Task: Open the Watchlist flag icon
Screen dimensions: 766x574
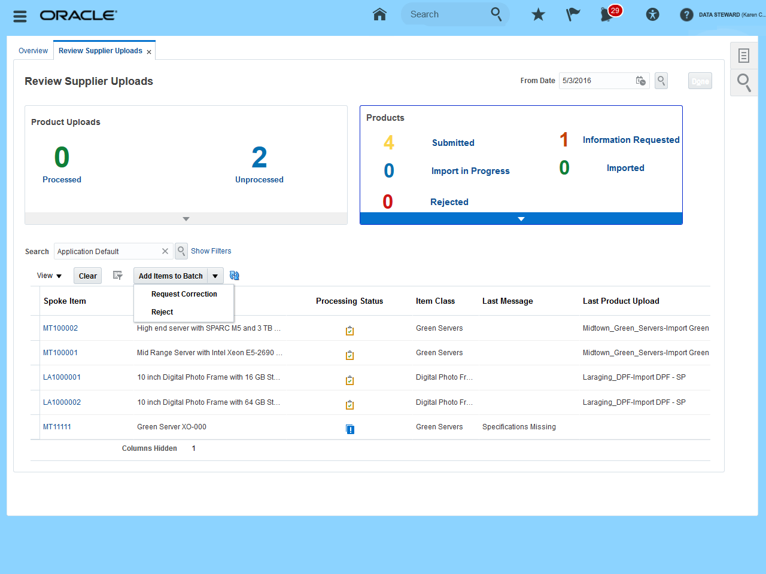Action: click(573, 14)
